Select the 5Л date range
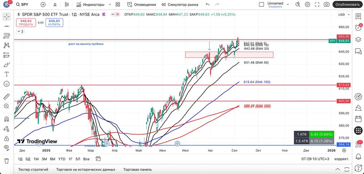 click(78, 159)
